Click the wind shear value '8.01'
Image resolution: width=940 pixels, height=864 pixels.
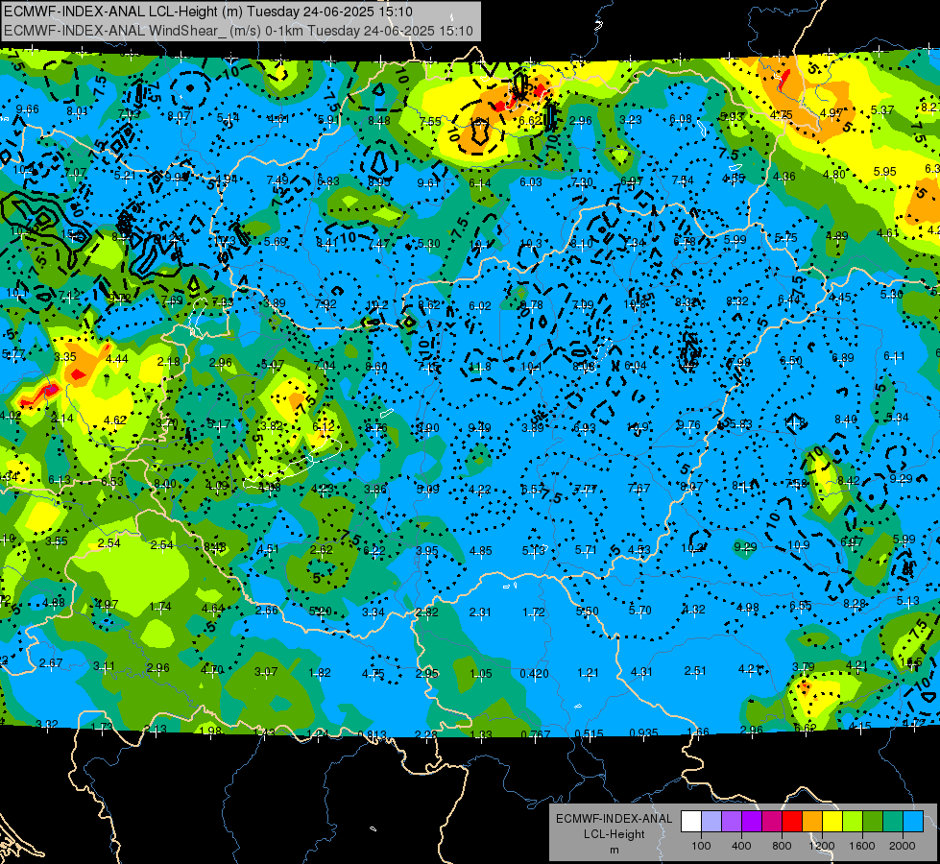tap(77, 111)
